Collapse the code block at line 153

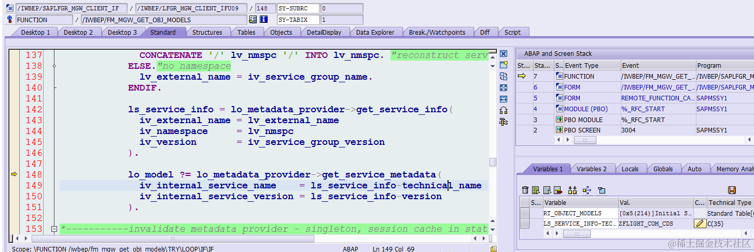pyautogui.click(x=53, y=229)
